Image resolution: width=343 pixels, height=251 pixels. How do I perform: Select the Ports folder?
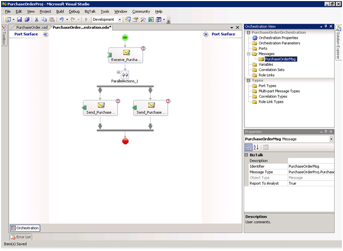point(263,49)
